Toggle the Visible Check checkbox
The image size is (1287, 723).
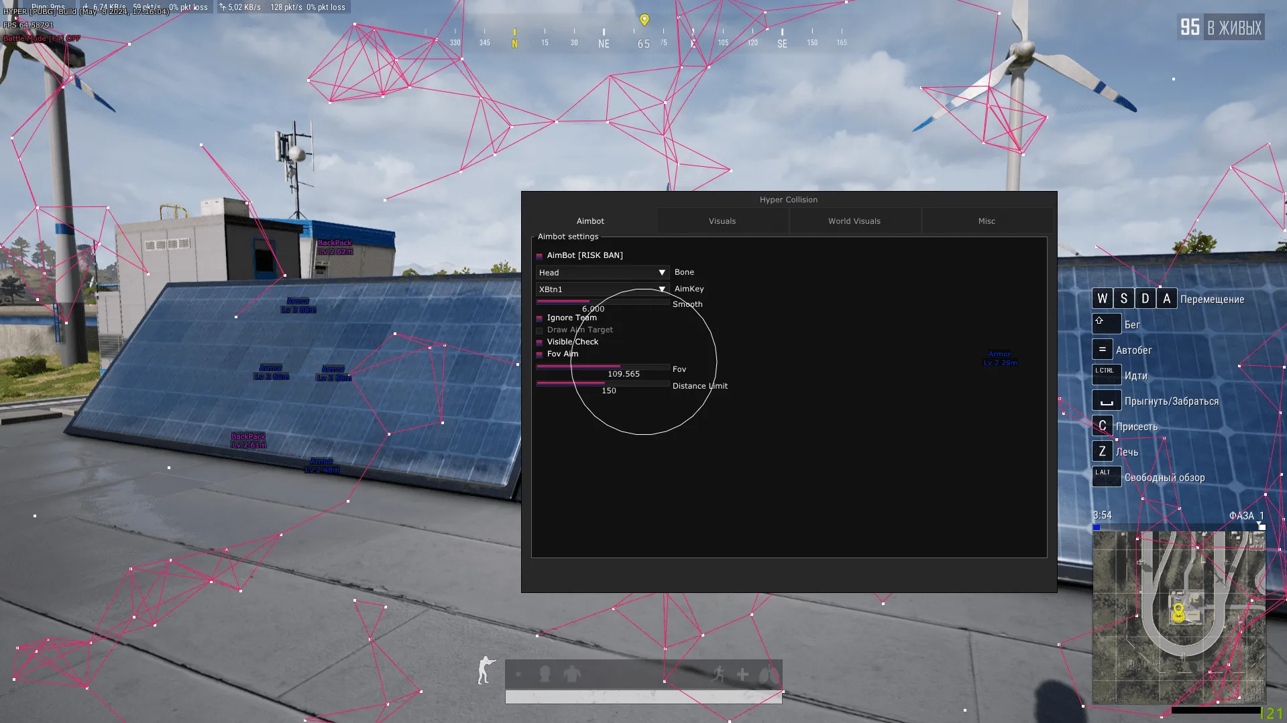(x=539, y=342)
